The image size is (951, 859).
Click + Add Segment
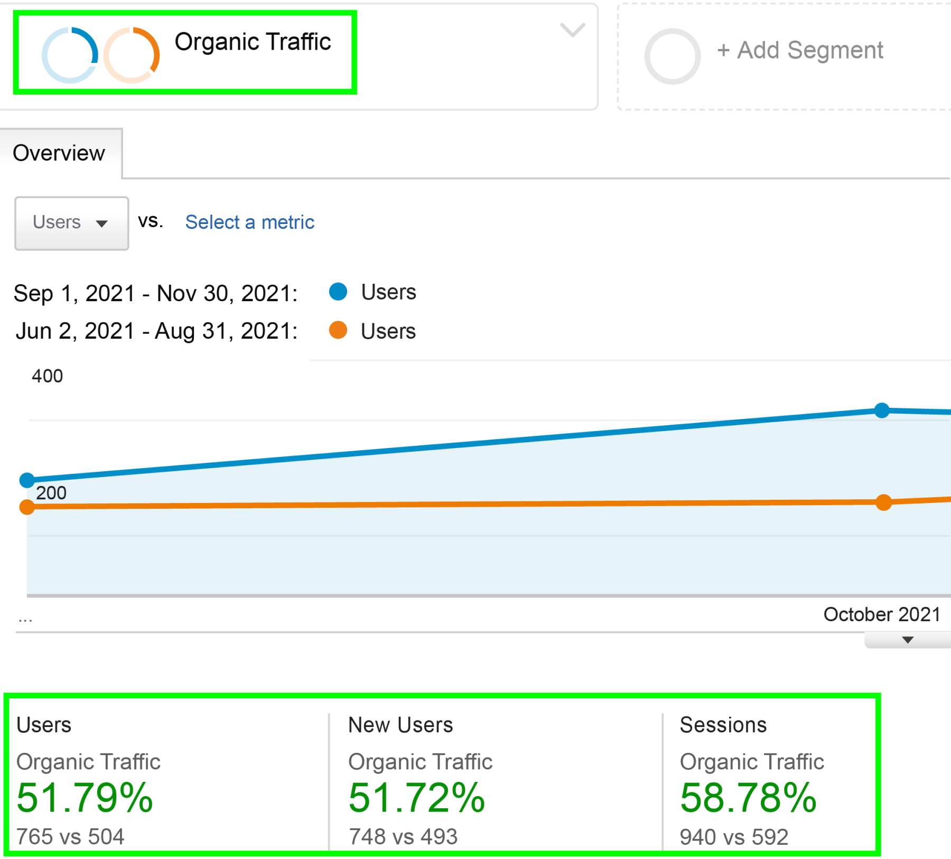click(x=800, y=51)
